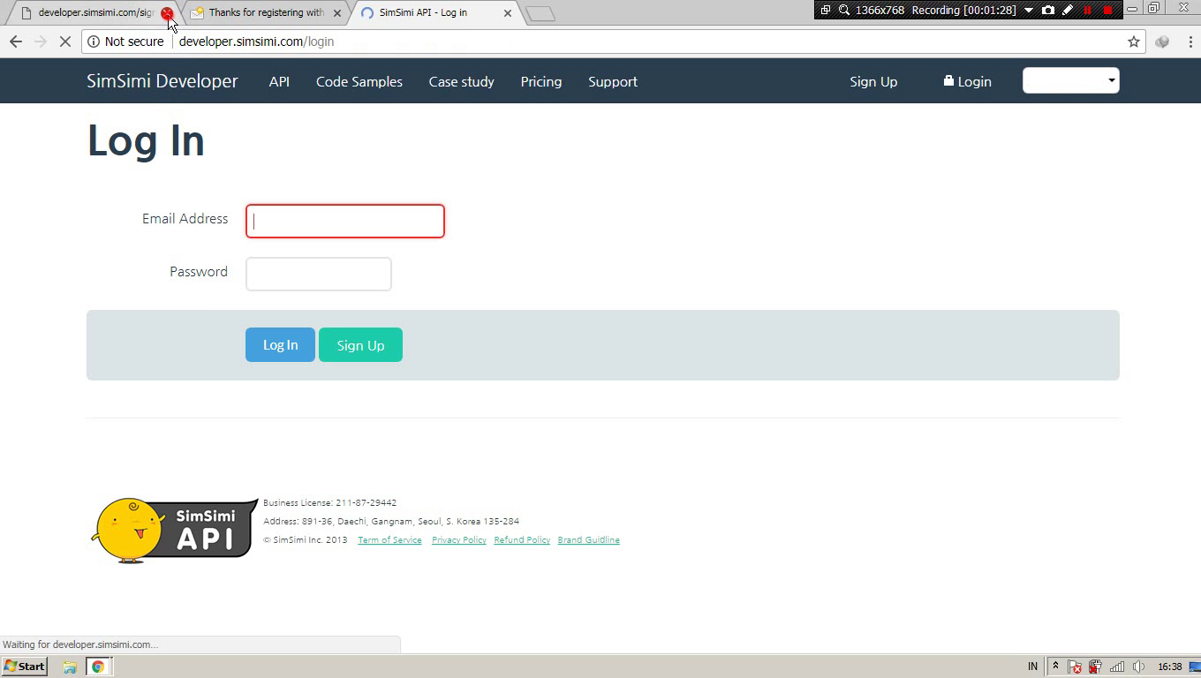Click the Business License number text
The width and height of the screenshot is (1201, 678).
[329, 503]
